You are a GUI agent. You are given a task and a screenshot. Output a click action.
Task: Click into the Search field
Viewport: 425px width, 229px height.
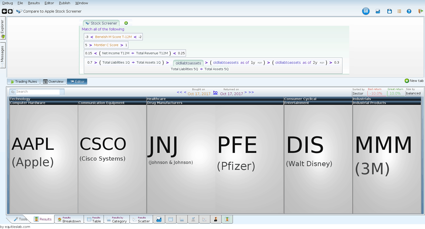pos(37,92)
